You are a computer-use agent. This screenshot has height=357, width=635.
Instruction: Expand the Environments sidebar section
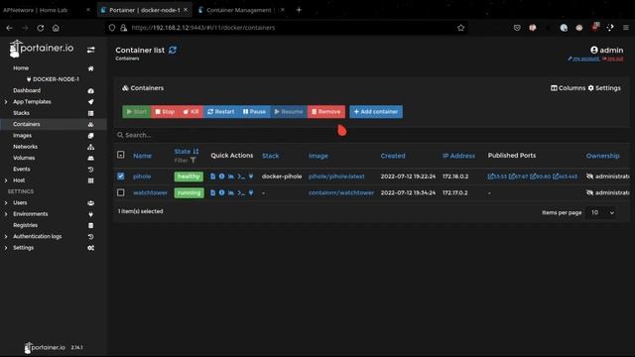click(6, 214)
